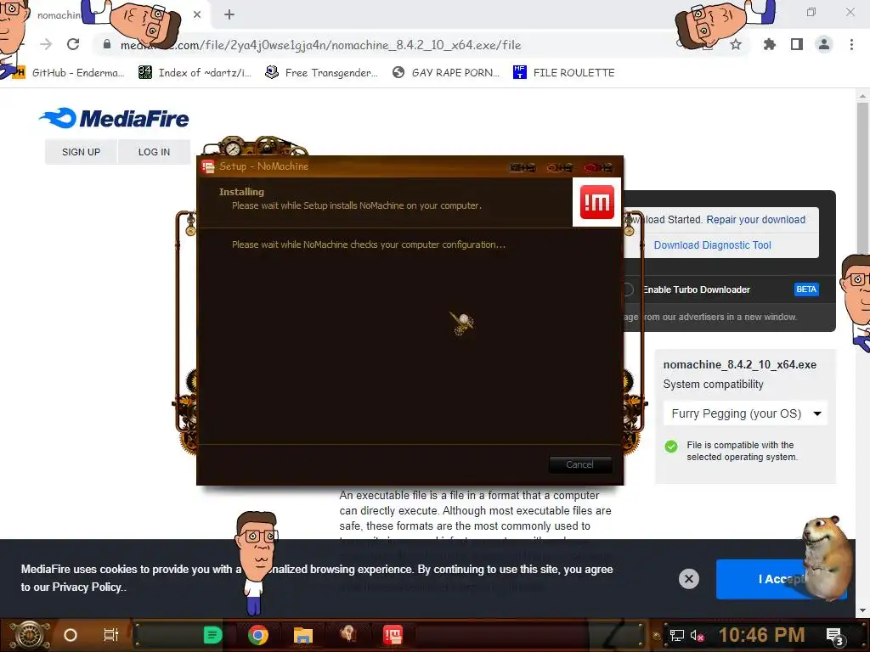Click Repair your download link

point(755,220)
